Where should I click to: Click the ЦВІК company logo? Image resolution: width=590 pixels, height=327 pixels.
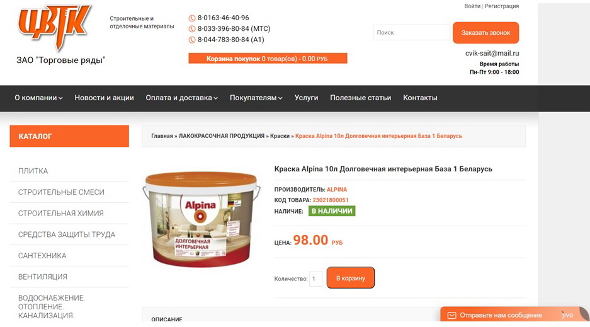55,26
